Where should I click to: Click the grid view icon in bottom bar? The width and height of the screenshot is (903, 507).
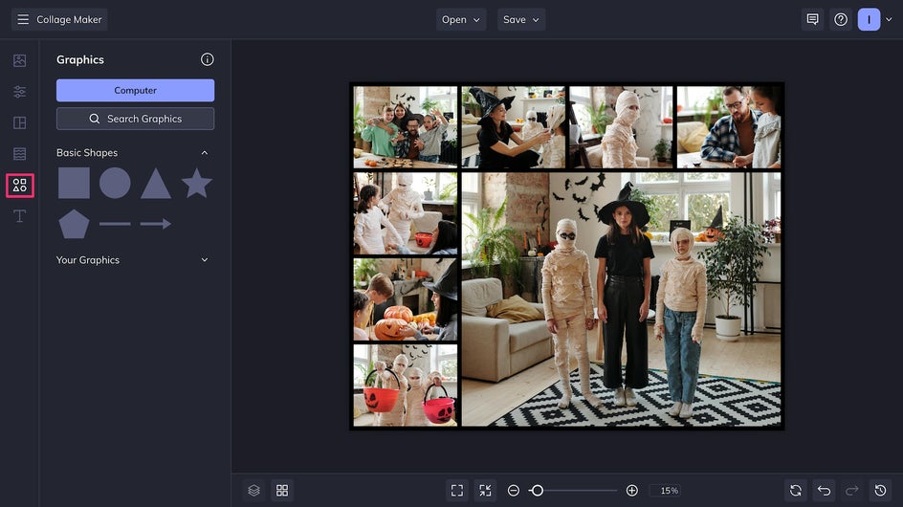point(282,491)
